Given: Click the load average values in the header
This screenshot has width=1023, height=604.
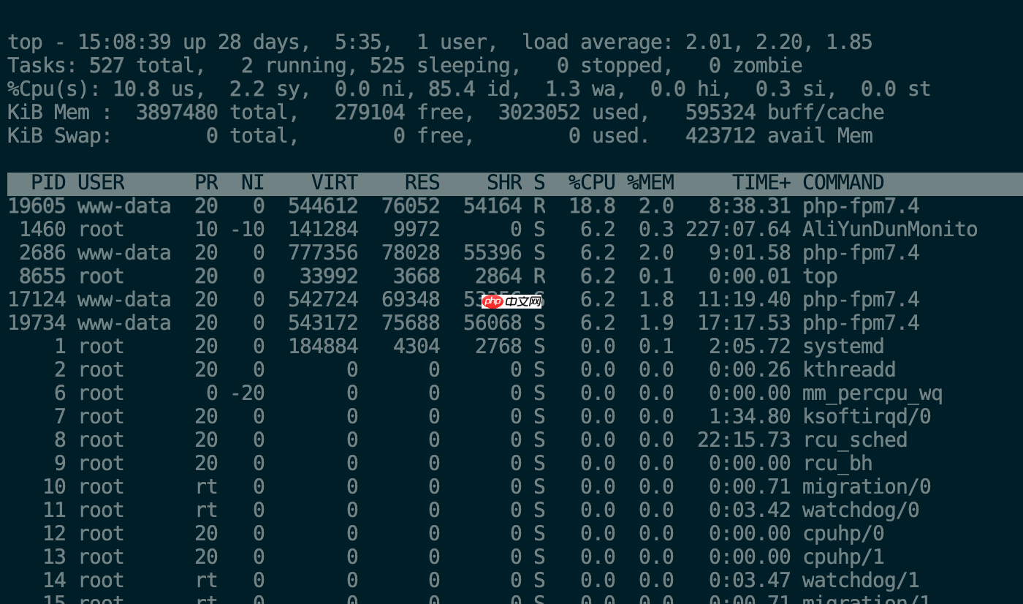Looking at the screenshot, I should (x=767, y=42).
